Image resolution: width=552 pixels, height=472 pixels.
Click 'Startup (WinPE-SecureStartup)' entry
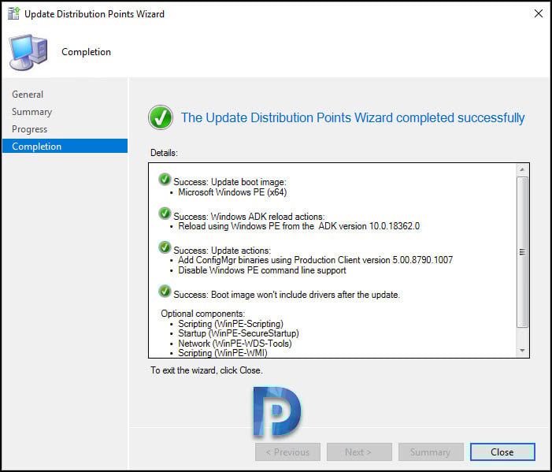(239, 333)
